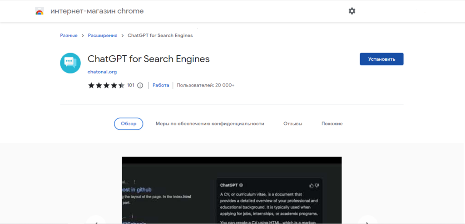Click the thumbs down icon in the preview

[x=317, y=185]
